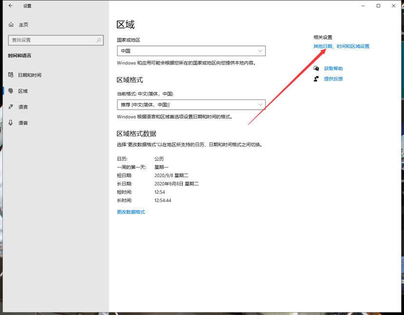Maximize the 设置 window
The height and width of the screenshot is (315, 404).
(378, 6)
